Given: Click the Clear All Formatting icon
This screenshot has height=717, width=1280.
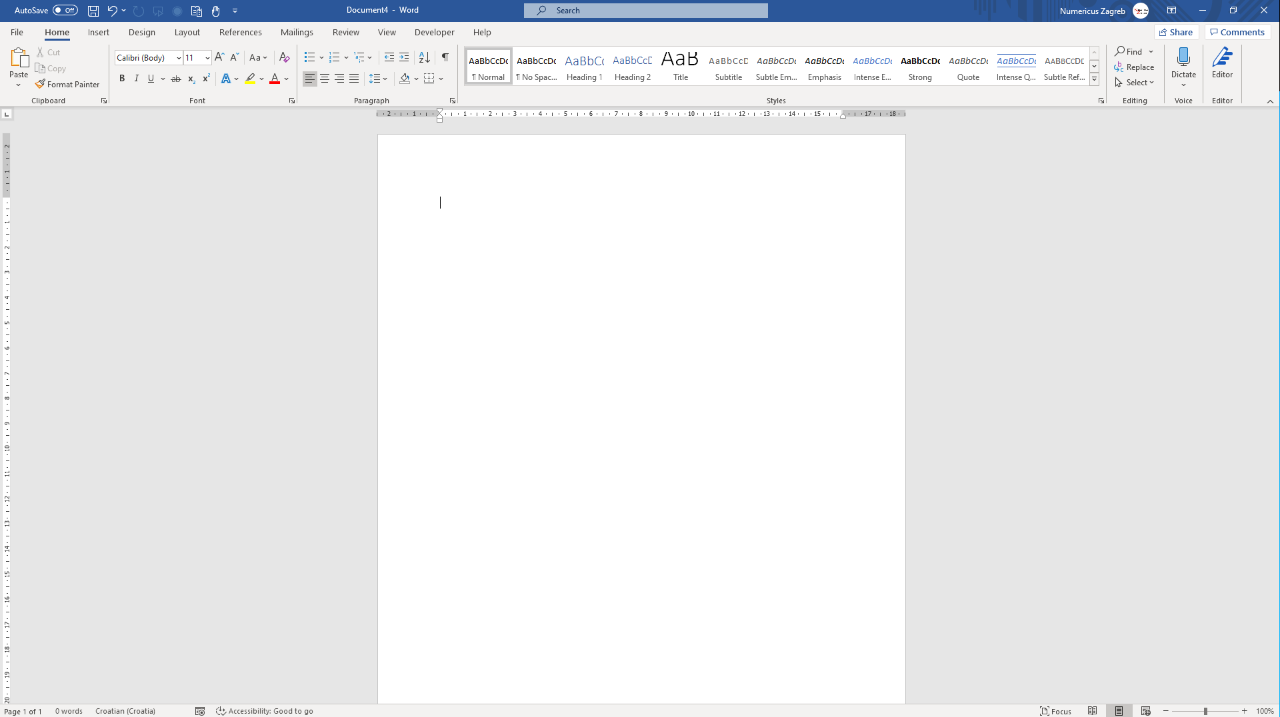Looking at the screenshot, I should click(284, 57).
